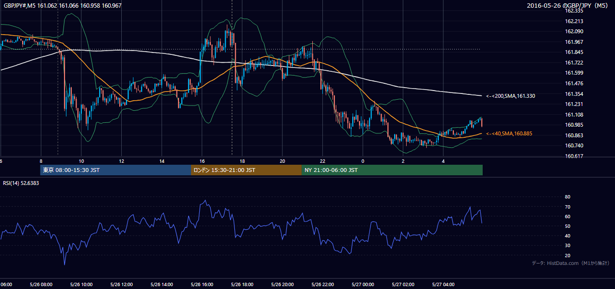The width and height of the screenshot is (615, 289).
Task: Click the 5/26 22:00 date label
Action: (x=322, y=285)
